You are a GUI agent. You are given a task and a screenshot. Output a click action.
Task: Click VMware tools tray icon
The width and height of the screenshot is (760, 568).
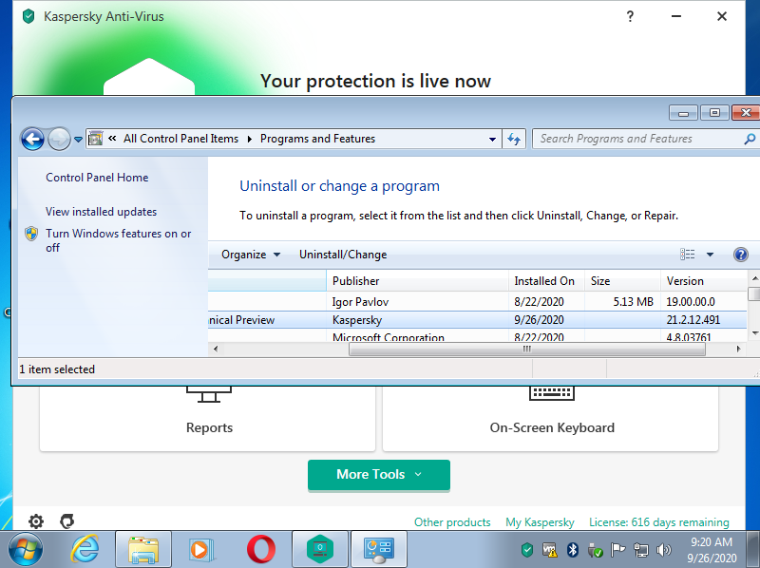coord(550,550)
